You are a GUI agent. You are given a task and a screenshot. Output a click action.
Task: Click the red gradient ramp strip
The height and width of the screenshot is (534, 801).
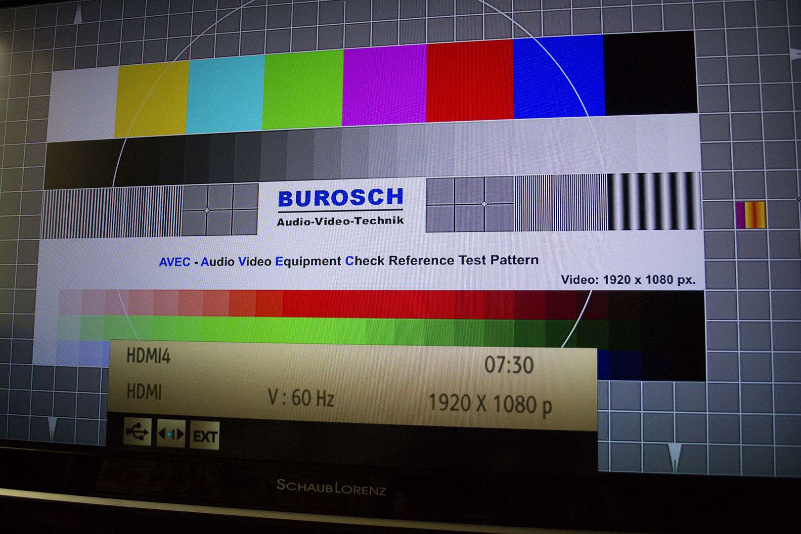(x=381, y=305)
